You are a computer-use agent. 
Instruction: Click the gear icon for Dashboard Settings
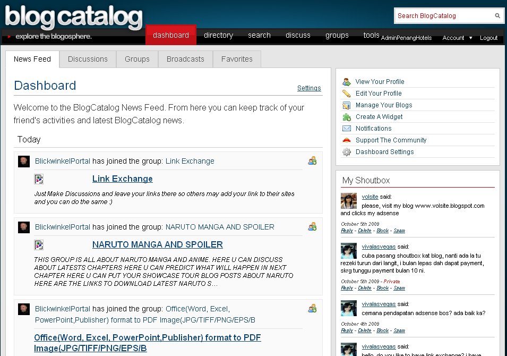tap(346, 152)
